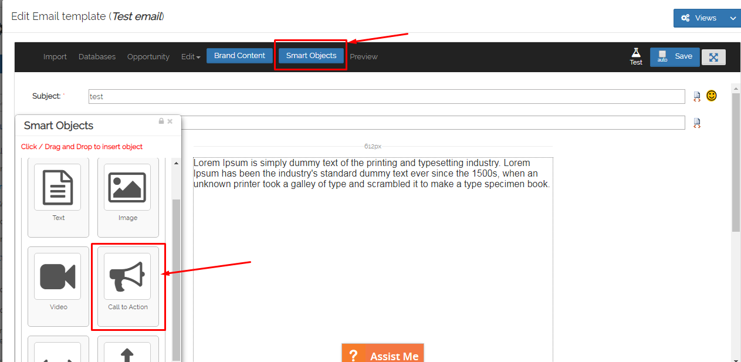The image size is (741, 362).
Task: Click the Views gear icon
Action: (685, 18)
